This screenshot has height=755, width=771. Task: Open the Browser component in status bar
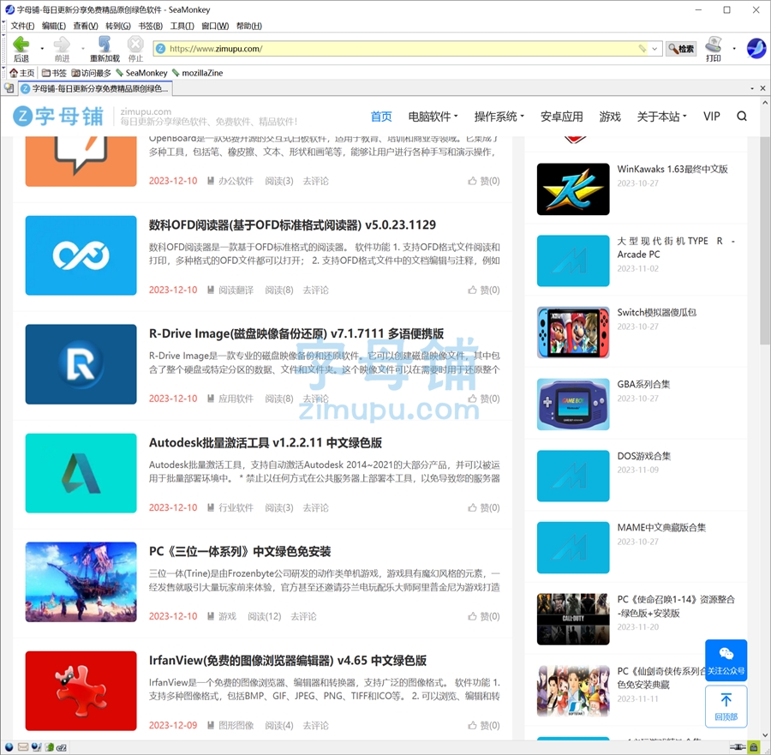(9, 747)
